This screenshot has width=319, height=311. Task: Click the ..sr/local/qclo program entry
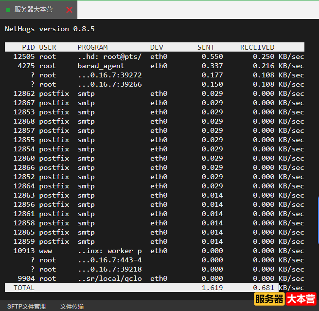coord(110,278)
